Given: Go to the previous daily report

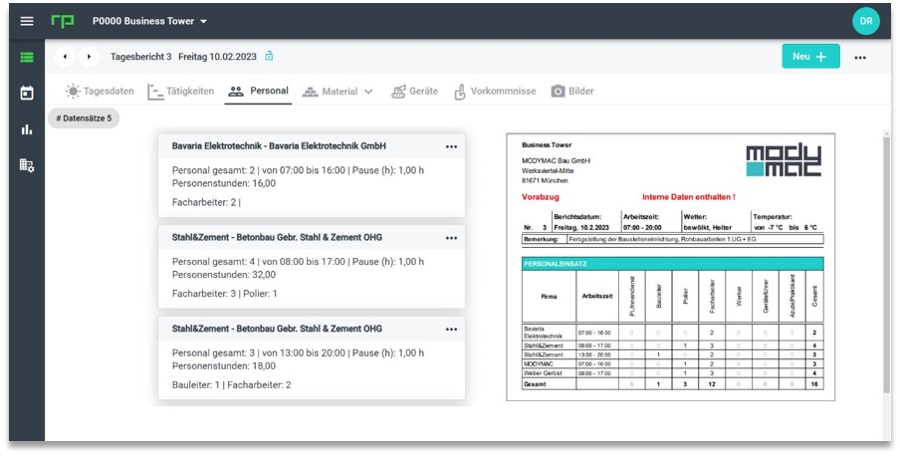Looking at the screenshot, I should (65, 57).
